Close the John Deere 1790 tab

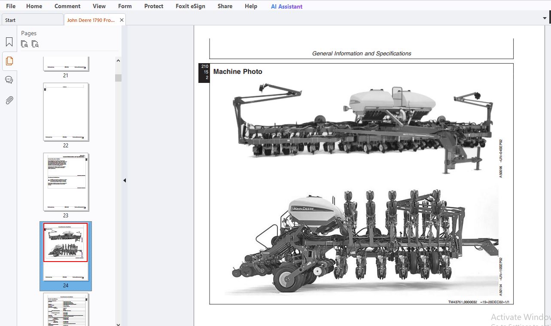click(x=122, y=20)
